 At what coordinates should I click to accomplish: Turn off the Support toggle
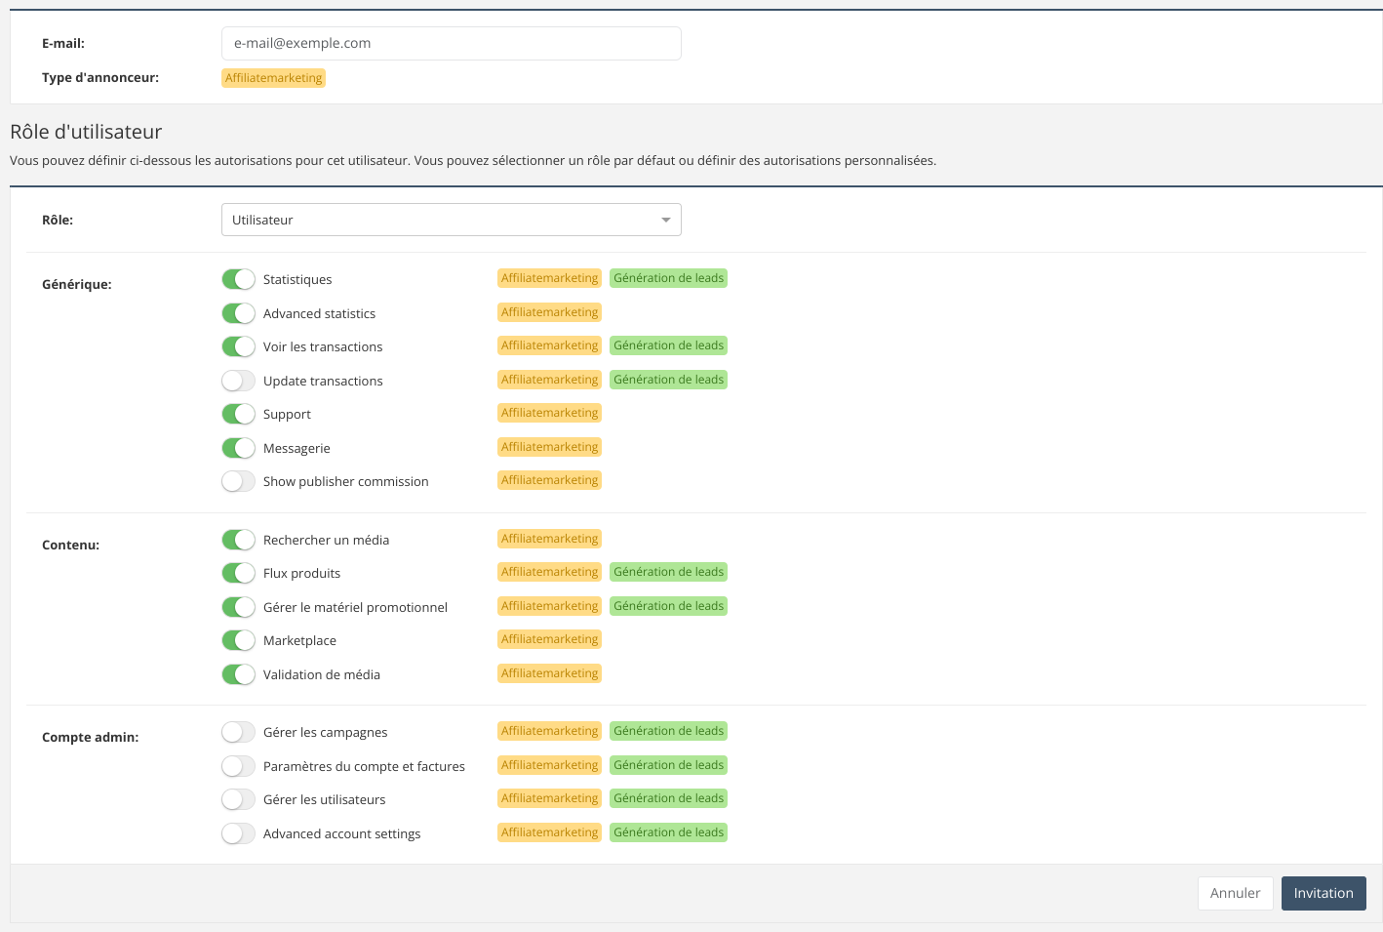pos(238,414)
